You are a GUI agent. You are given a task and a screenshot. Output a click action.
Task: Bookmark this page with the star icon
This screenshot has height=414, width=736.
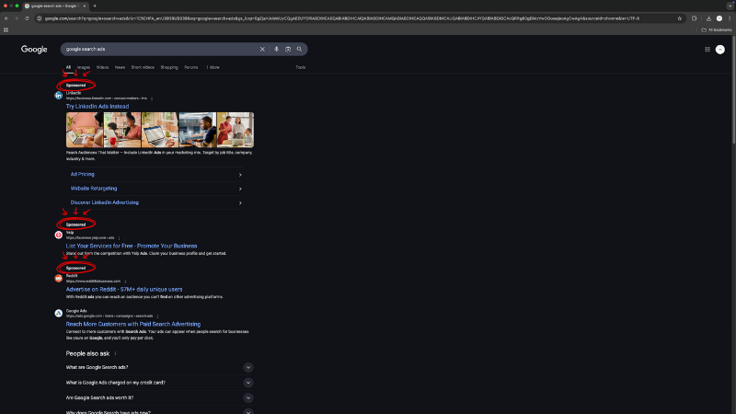pyautogui.click(x=679, y=18)
